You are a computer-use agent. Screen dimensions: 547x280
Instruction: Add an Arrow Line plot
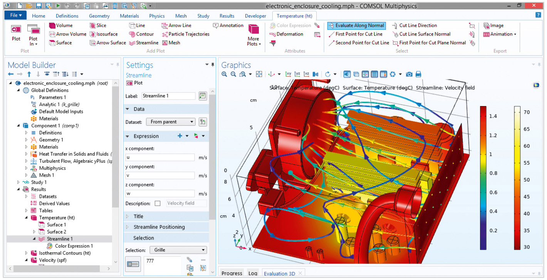coord(176,25)
